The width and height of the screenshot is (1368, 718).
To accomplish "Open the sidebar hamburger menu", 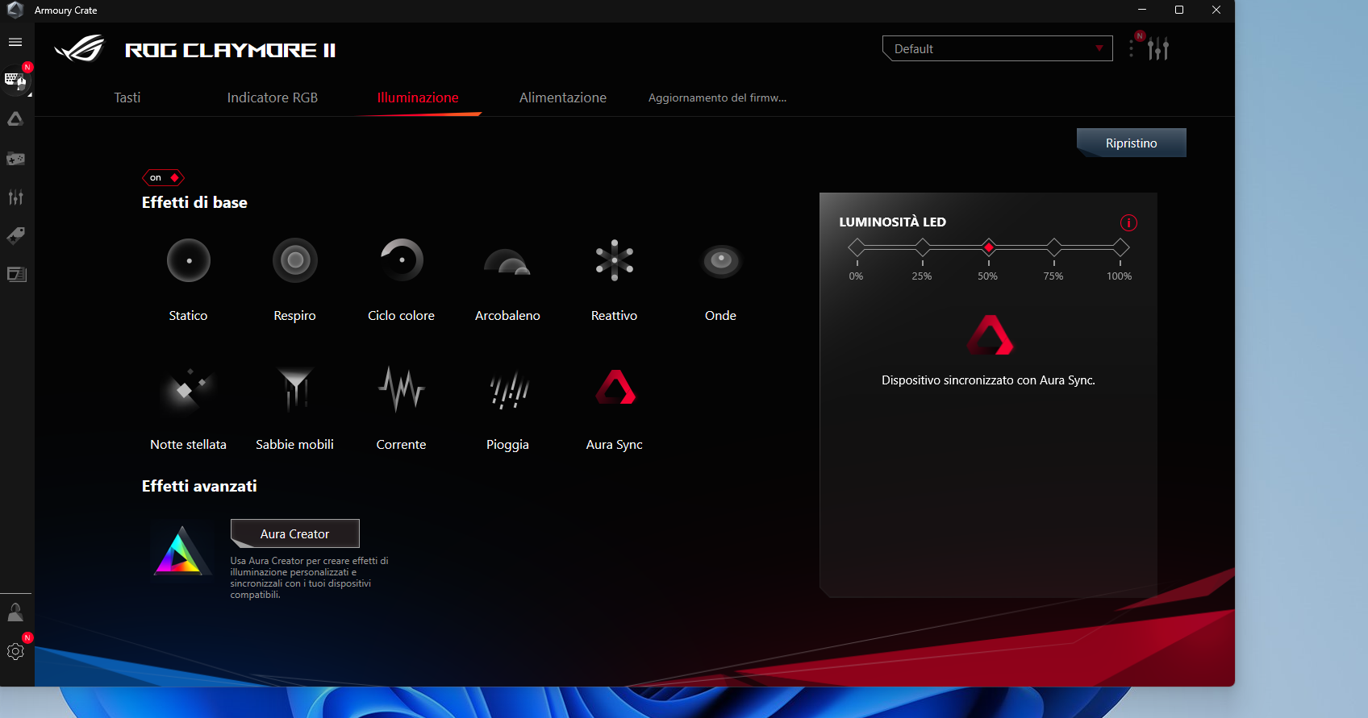I will [x=15, y=42].
